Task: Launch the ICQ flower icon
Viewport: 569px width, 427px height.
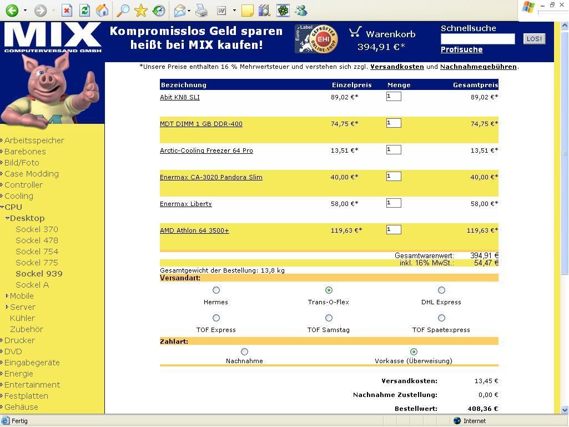Action: (x=283, y=11)
